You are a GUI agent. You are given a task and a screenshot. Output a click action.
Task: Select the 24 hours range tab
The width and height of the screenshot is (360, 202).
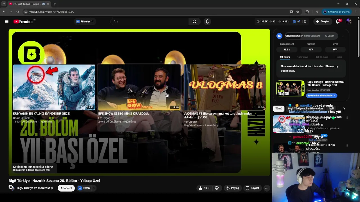point(285,57)
